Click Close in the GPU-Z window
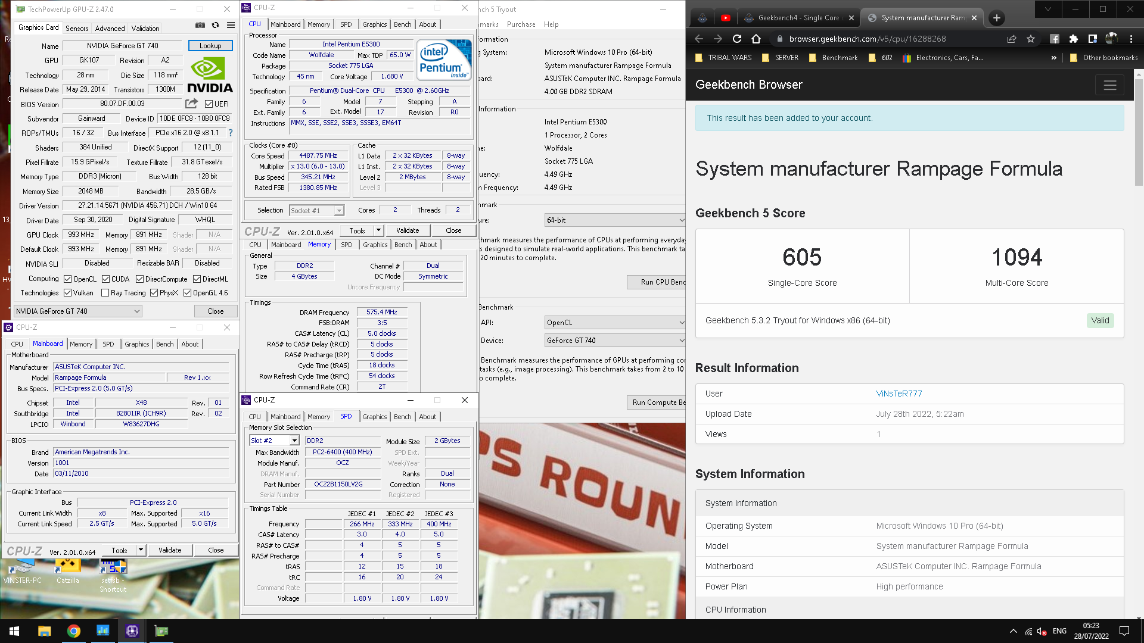This screenshot has height=643, width=1144. pyautogui.click(x=216, y=311)
